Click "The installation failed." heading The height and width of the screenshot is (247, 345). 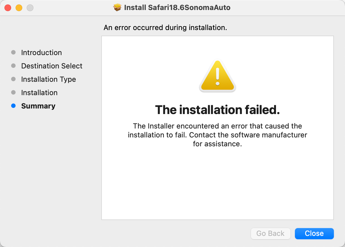217,110
